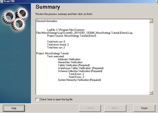Click the 'Schema Collection Verification (Required)' entry
The height and width of the screenshot is (113, 158).
[x=80, y=71]
